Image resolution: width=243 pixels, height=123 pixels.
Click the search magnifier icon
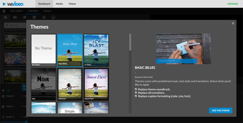(7, 25)
